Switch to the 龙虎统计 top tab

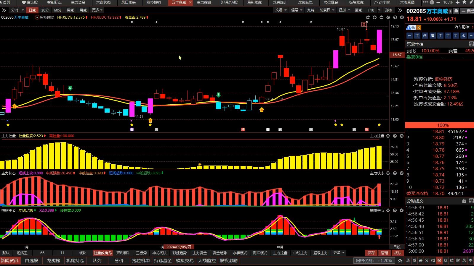[x=280, y=2]
